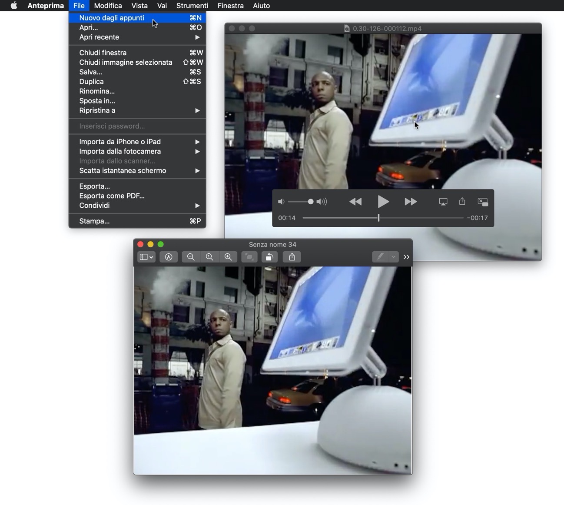564x505 pixels.
Task: Click the AirPlay icon in video controls
Action: click(x=443, y=202)
